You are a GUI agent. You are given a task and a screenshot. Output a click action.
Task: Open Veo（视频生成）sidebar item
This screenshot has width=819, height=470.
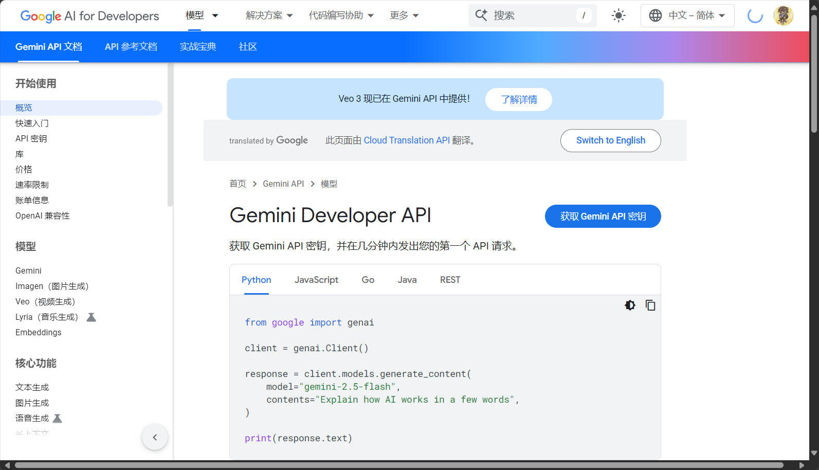45,302
